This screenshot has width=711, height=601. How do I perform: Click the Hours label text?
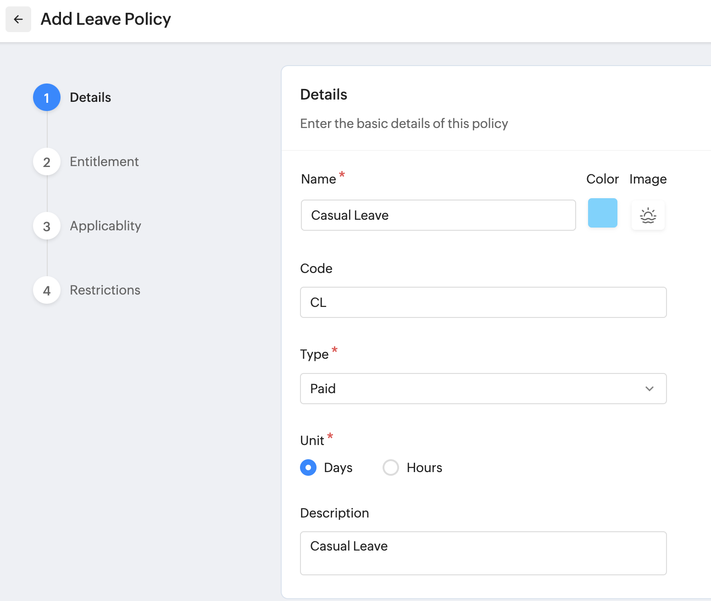coord(424,467)
